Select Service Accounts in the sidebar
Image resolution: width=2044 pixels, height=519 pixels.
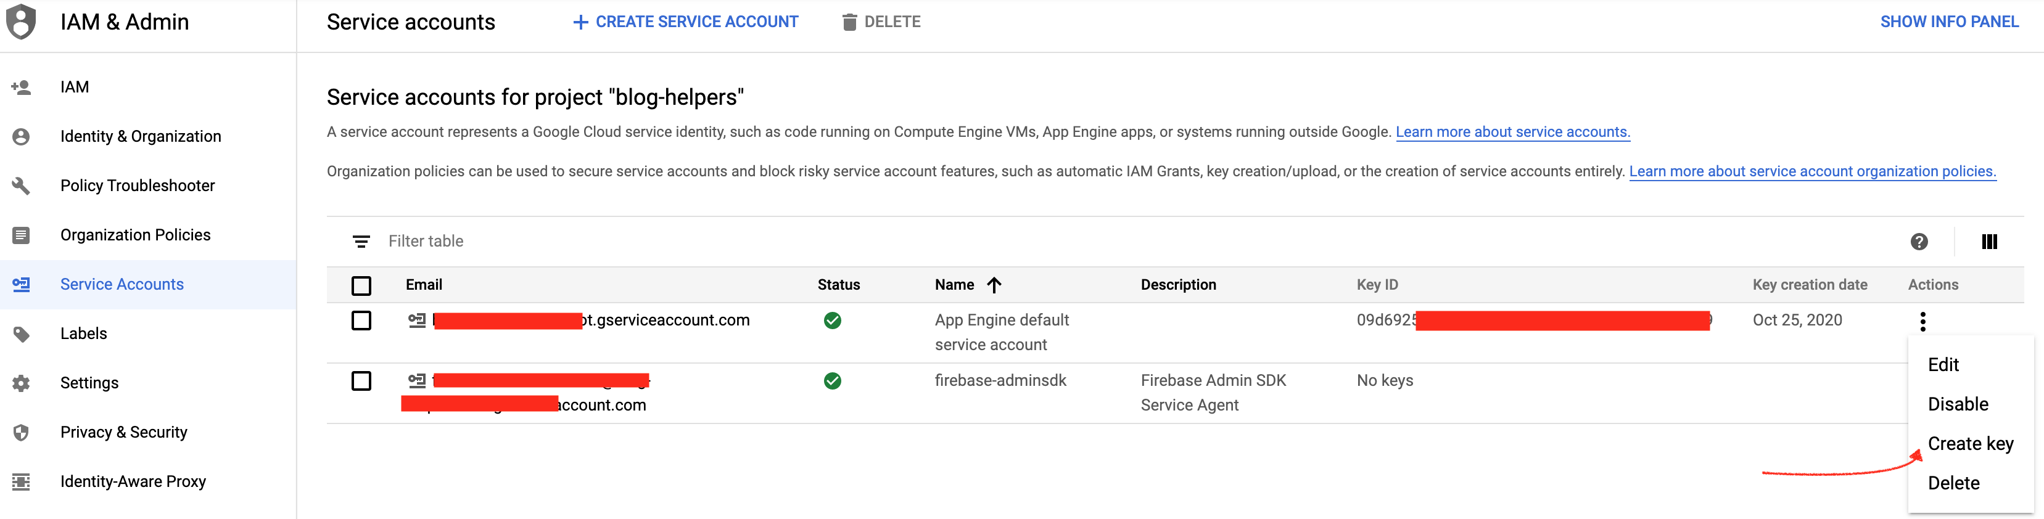tap(147, 284)
